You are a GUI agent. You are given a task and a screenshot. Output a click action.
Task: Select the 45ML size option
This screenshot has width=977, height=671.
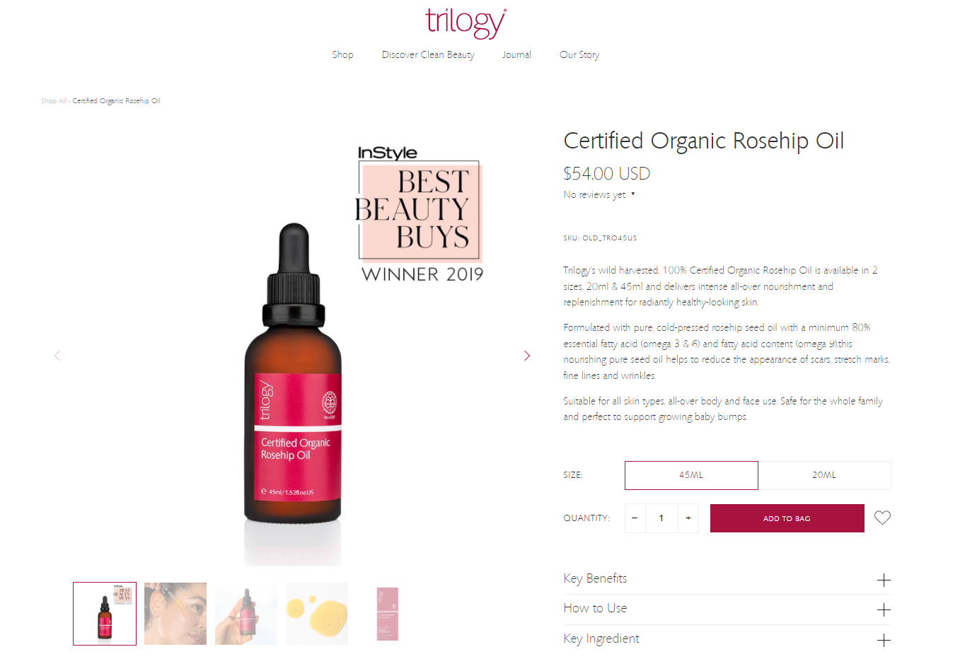[691, 475]
